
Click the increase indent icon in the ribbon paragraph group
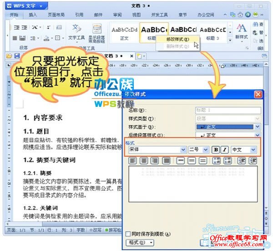(x=25, y=27)
